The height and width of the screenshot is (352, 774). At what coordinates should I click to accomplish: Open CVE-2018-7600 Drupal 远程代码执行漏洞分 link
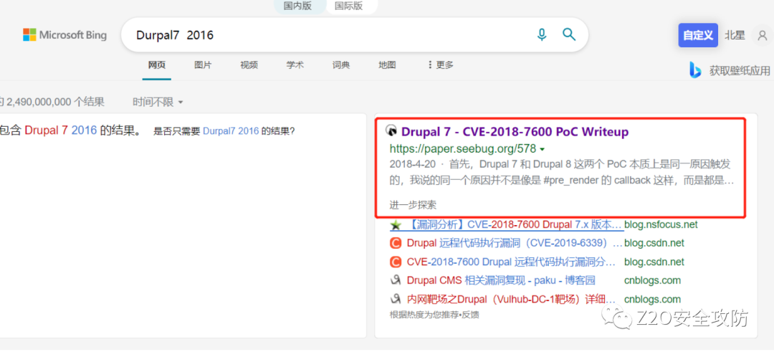(511, 262)
